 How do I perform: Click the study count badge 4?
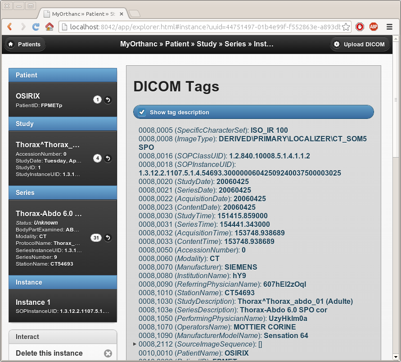point(97,158)
